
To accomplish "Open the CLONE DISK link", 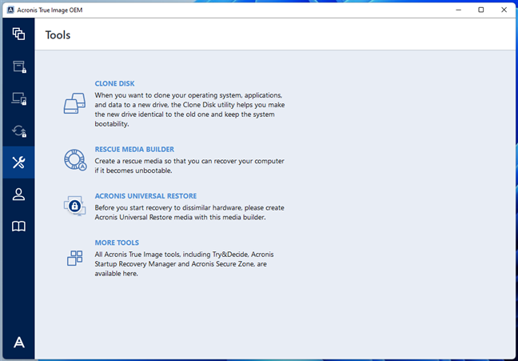I will tap(114, 84).
